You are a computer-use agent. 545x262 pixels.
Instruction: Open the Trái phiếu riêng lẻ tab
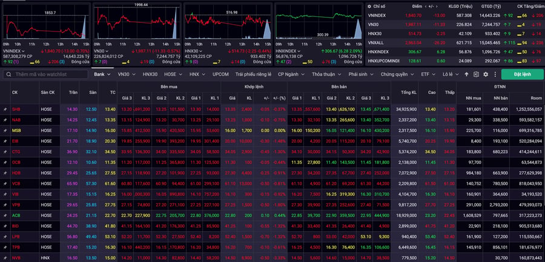point(253,74)
